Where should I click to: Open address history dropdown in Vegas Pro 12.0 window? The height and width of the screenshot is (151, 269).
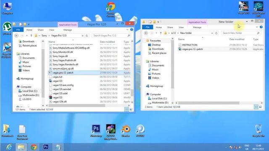(x=82, y=36)
